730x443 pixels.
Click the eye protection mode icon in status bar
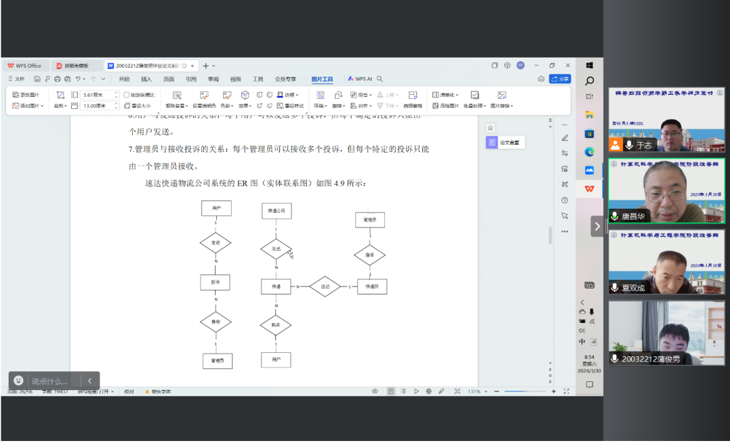point(375,392)
